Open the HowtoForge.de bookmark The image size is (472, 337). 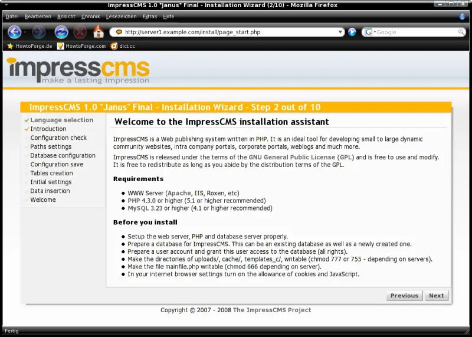click(30, 46)
